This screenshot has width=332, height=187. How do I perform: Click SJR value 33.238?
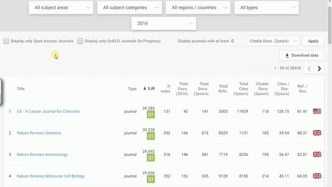[x=149, y=130]
